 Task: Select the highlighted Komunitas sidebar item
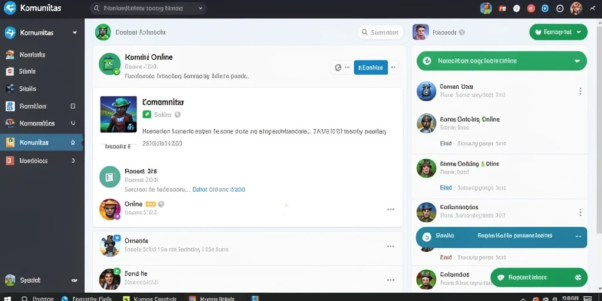(42, 142)
